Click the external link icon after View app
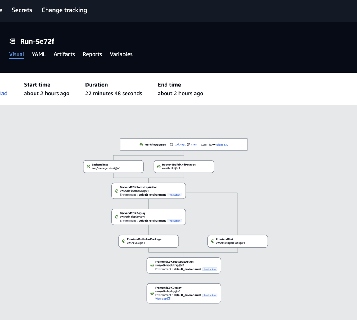This screenshot has width=357, height=320. 169,299
